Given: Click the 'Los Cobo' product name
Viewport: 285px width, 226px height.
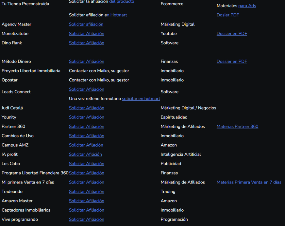Looking at the screenshot, I should coord(11,164).
